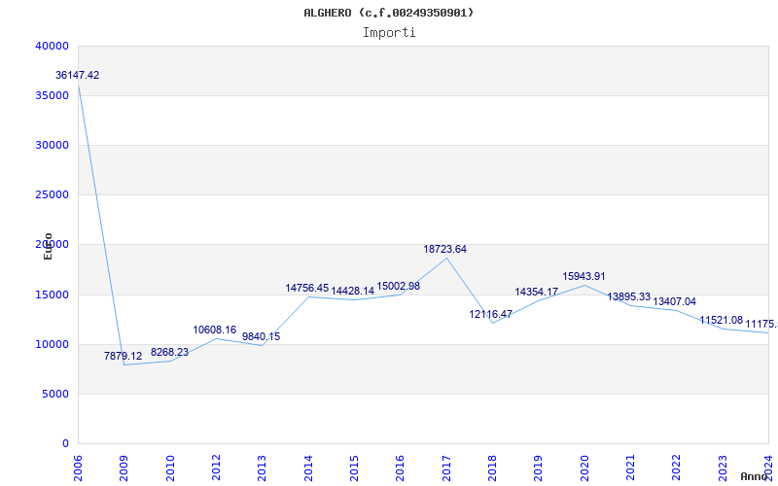Image resolution: width=778 pixels, height=486 pixels.
Task: Click x-axis year 2014
Action: coord(308,468)
